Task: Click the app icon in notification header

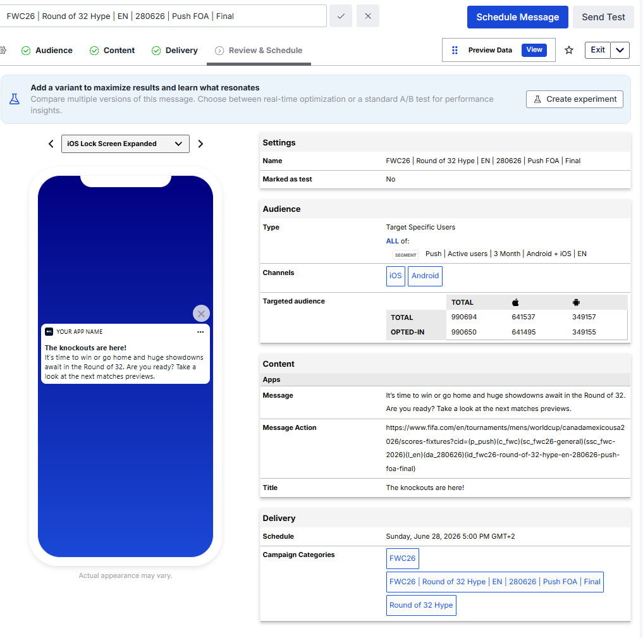Action: click(x=49, y=332)
